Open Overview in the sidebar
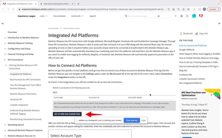Viewport: 222px width, 138px height. [12, 32]
